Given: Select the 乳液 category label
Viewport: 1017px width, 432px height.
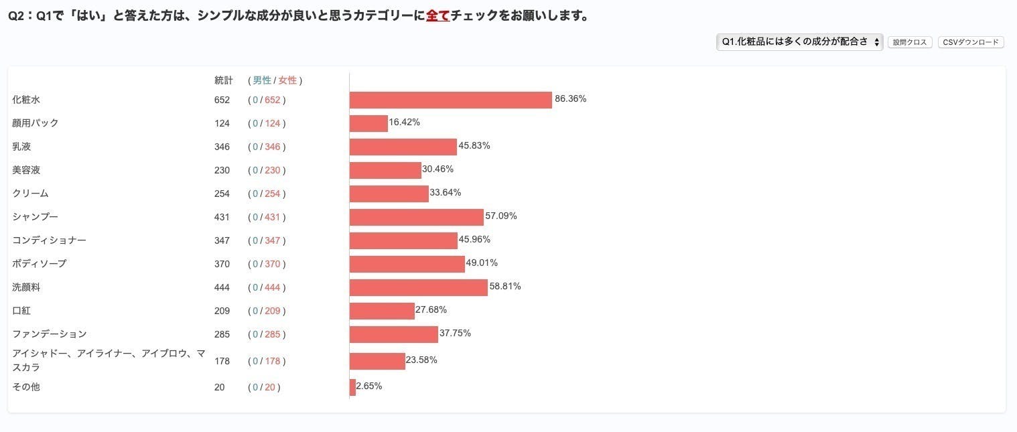Looking at the screenshot, I should coord(21,146).
